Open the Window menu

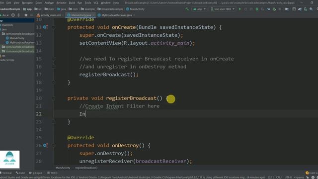click(x=106, y=3)
